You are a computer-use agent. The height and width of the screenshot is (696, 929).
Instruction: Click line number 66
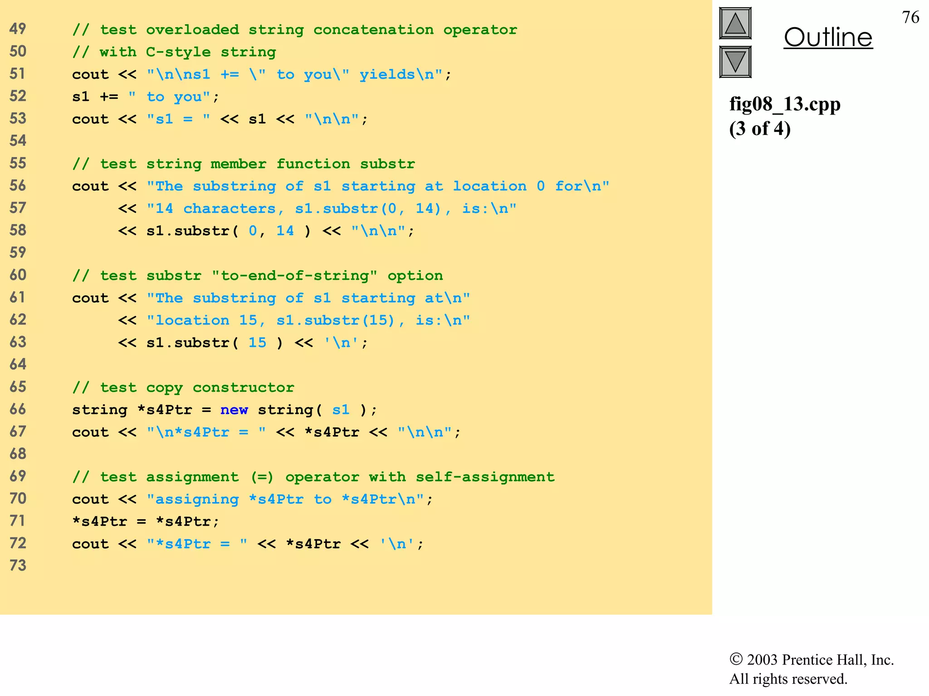[x=18, y=409]
